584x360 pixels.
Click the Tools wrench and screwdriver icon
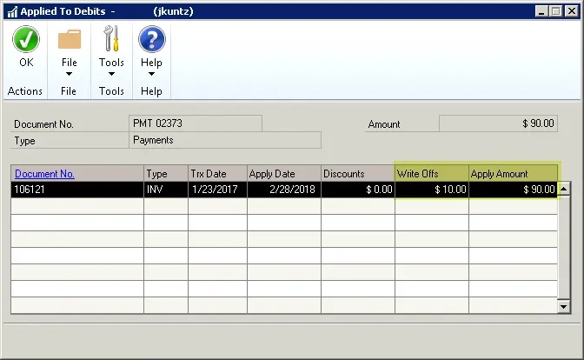[x=111, y=40]
